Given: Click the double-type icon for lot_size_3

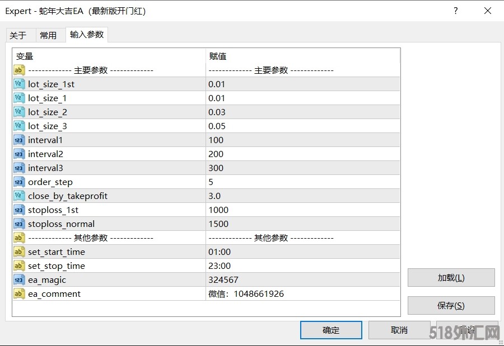Looking at the screenshot, I should pos(19,126).
